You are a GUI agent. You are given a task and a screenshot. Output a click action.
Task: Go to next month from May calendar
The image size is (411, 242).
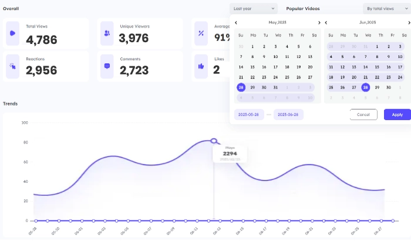[x=319, y=23]
